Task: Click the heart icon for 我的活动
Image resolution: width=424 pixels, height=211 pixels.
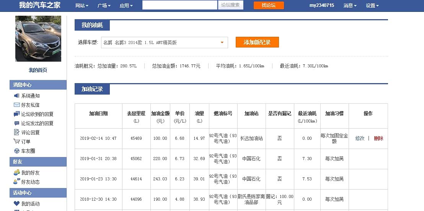Action: coord(16,204)
